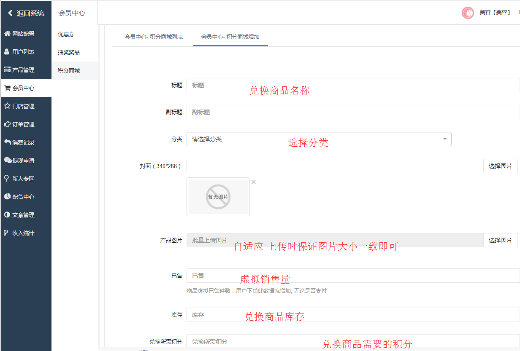Select the 积分商城增加 tab

[230, 37]
